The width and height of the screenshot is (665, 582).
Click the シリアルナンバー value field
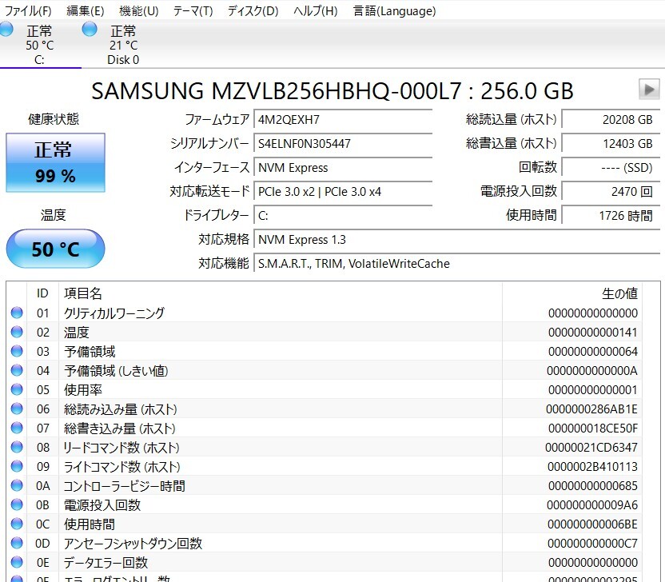coord(343,144)
